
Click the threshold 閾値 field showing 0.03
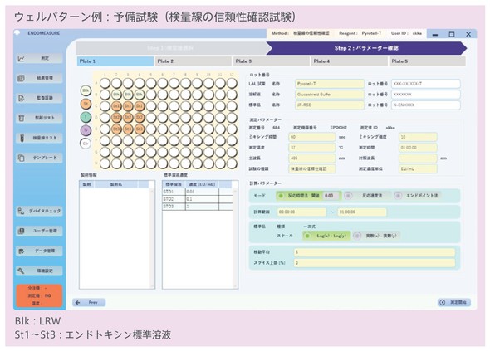331,196
